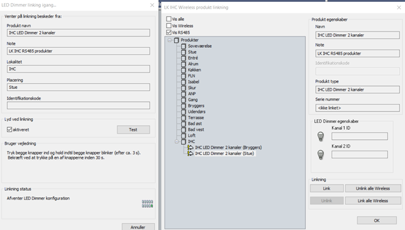Screen dimensions: 405x230
Task: Select the Terrasse tree row label
Action: pos(196,118)
